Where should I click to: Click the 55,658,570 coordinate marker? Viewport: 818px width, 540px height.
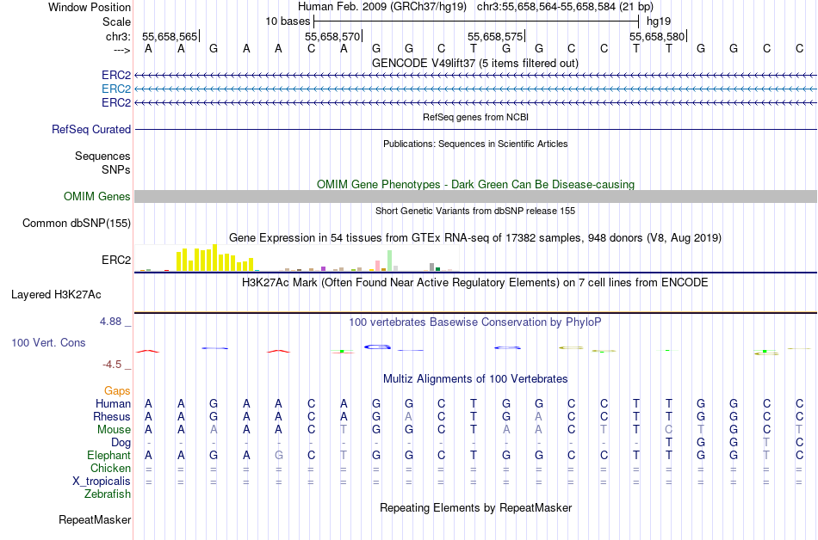(332, 36)
